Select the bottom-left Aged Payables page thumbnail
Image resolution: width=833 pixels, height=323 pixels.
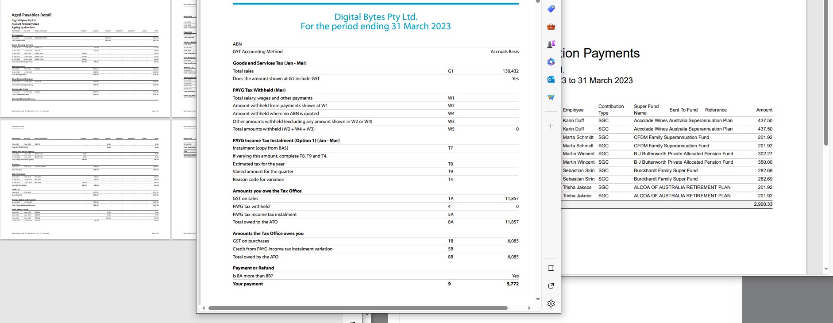click(x=85, y=180)
